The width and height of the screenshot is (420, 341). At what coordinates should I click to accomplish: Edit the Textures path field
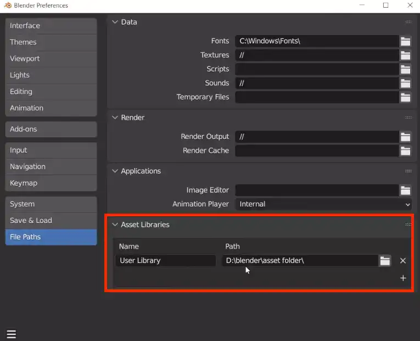click(x=317, y=55)
